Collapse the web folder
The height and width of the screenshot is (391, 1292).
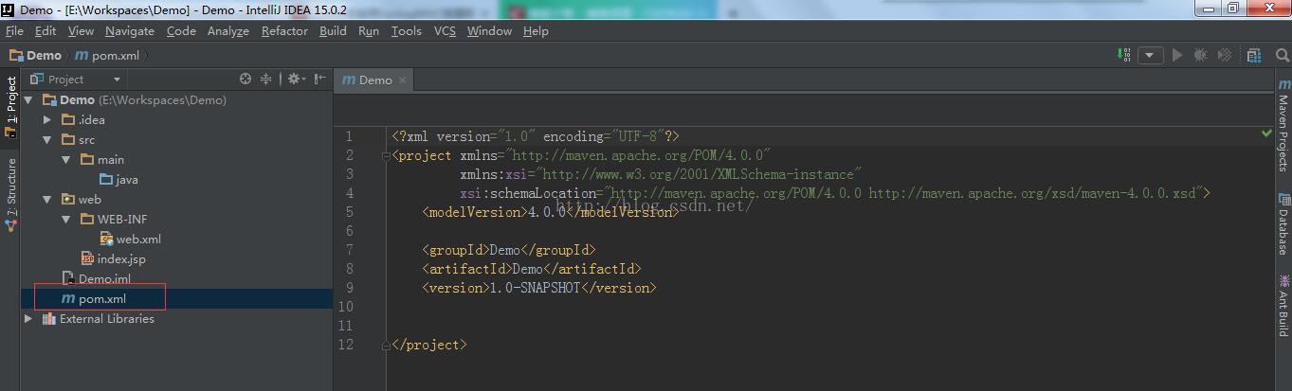point(47,199)
